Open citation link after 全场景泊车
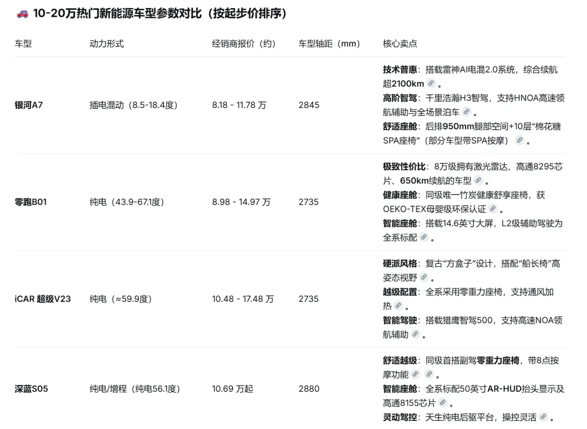This screenshot has width=587, height=429. click(466, 111)
